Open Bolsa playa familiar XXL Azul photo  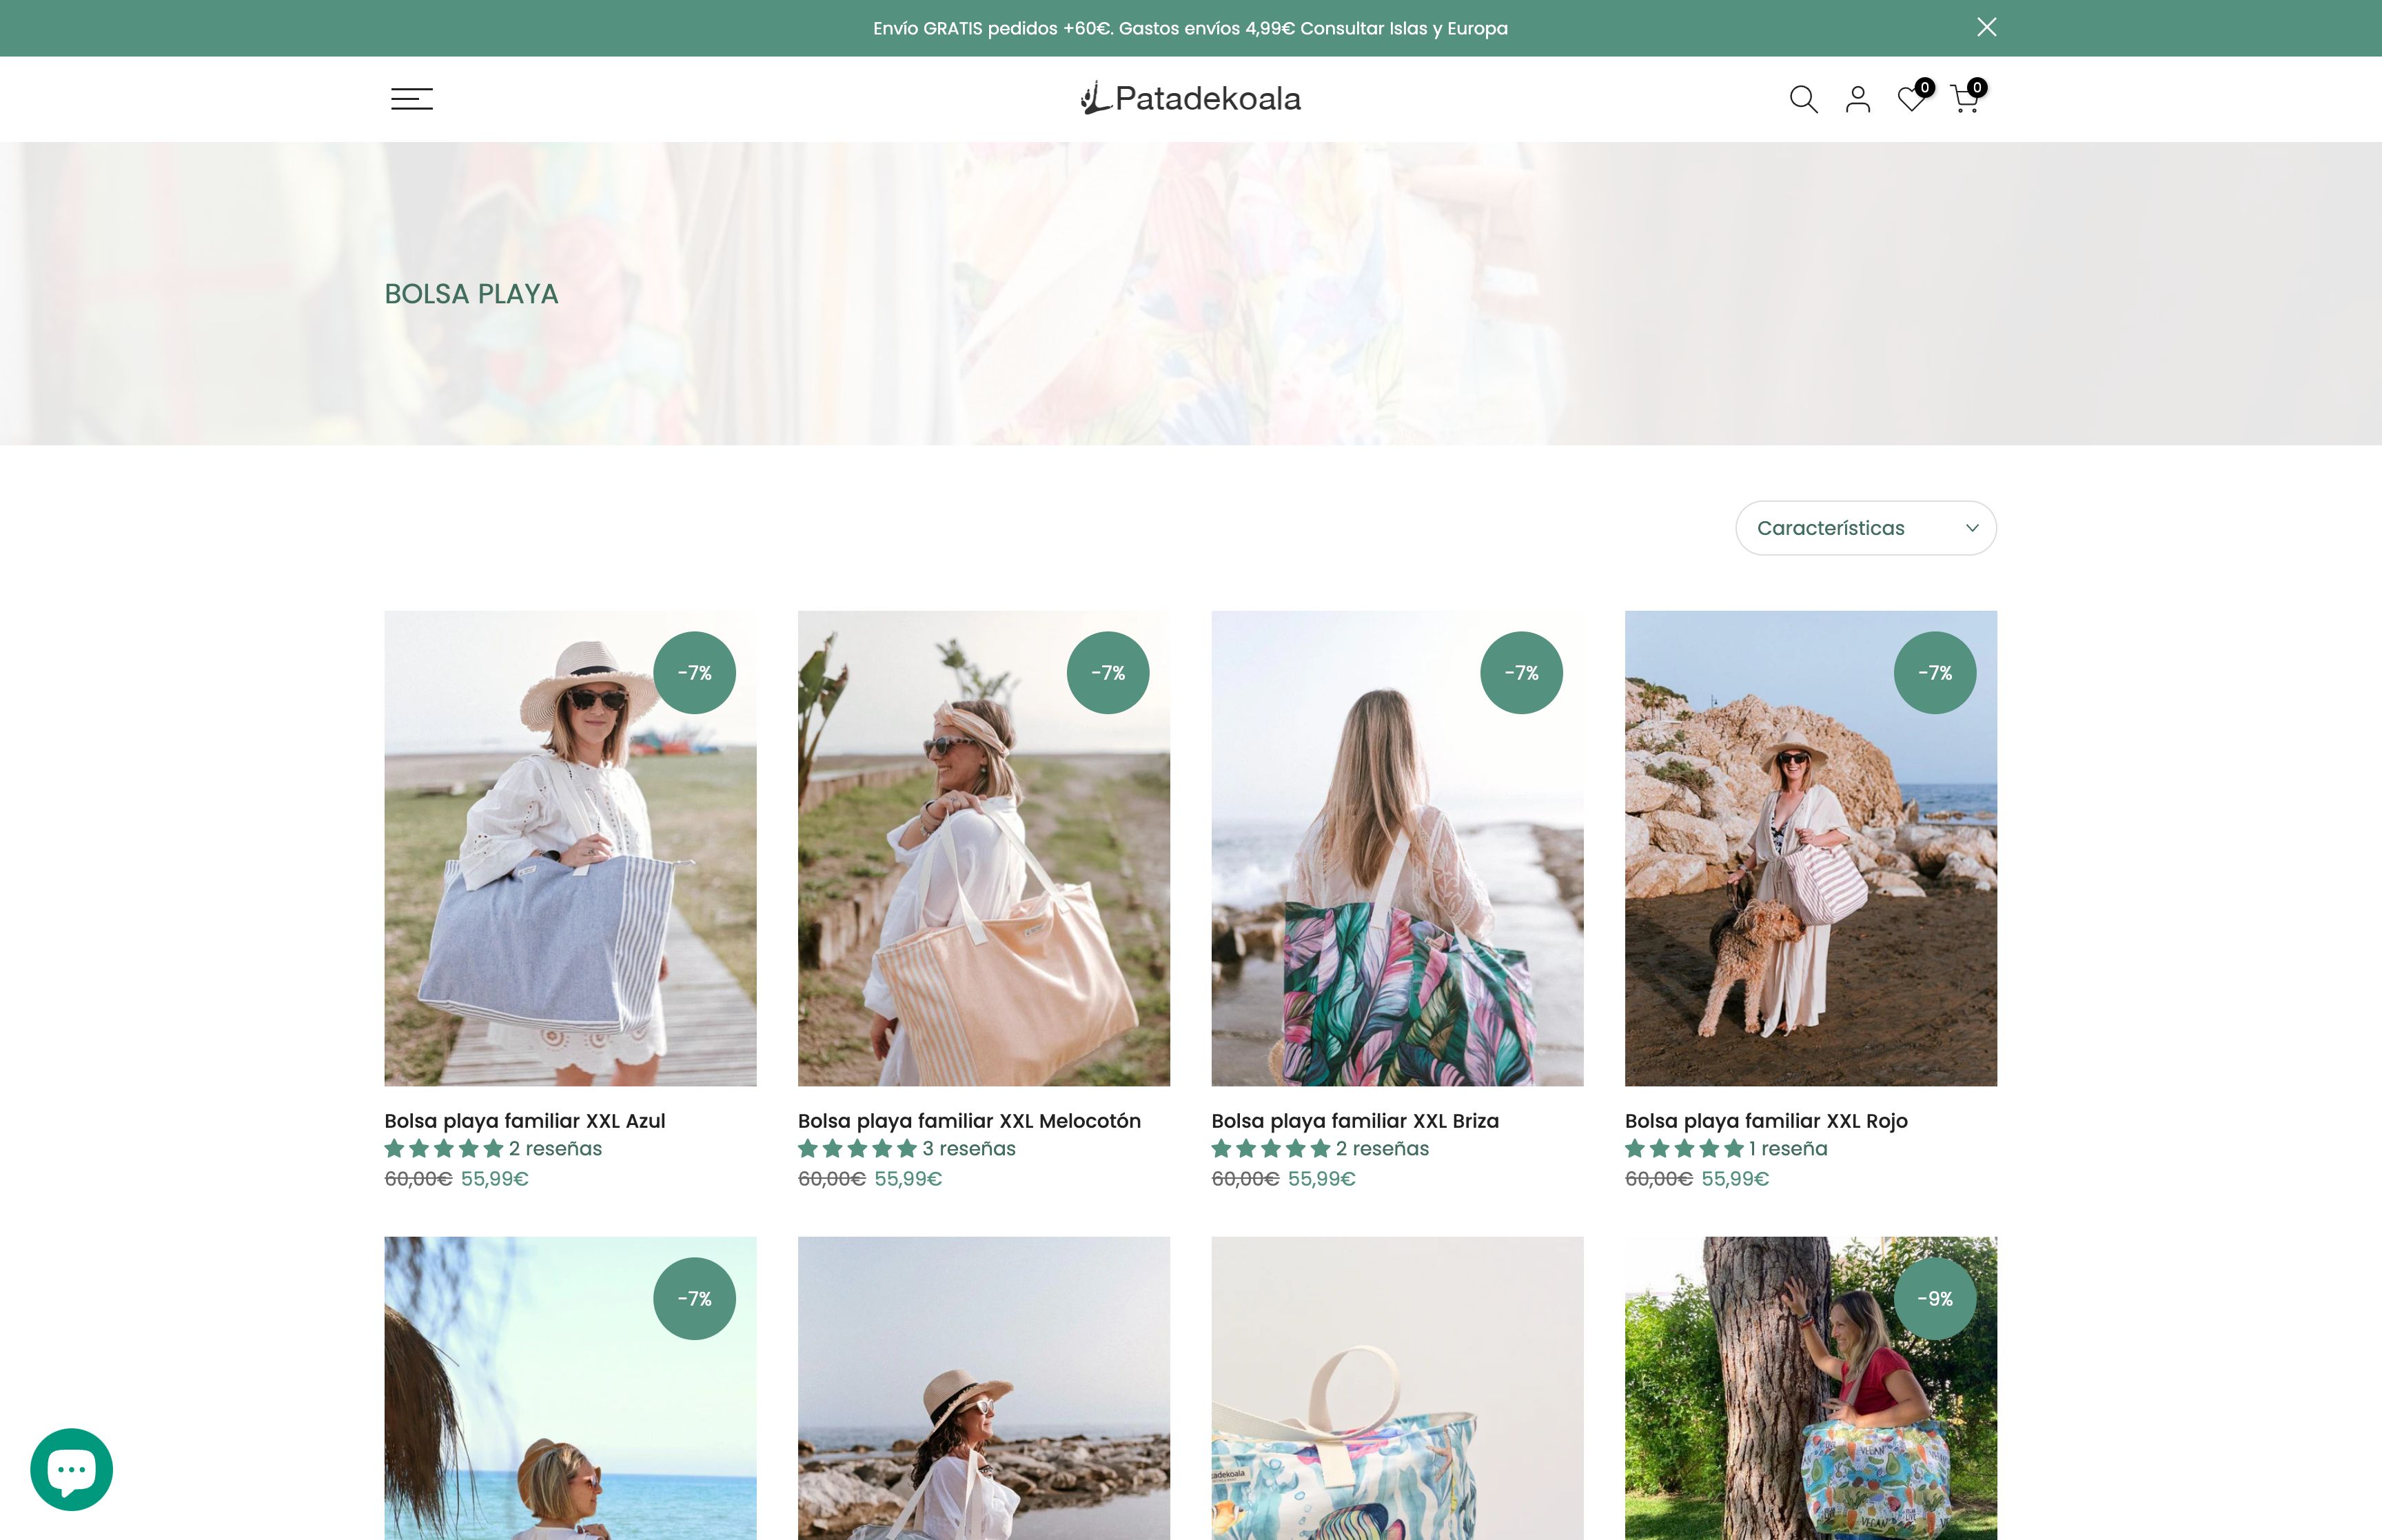[x=570, y=848]
